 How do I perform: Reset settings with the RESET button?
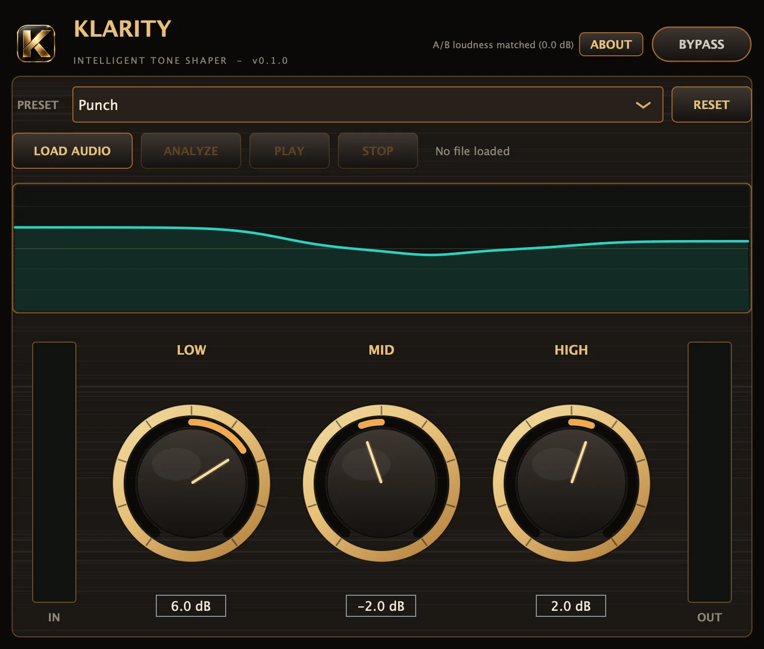tap(711, 104)
